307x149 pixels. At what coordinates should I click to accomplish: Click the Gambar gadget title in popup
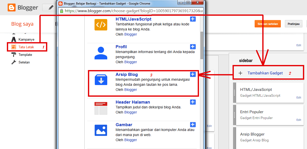[124, 125]
